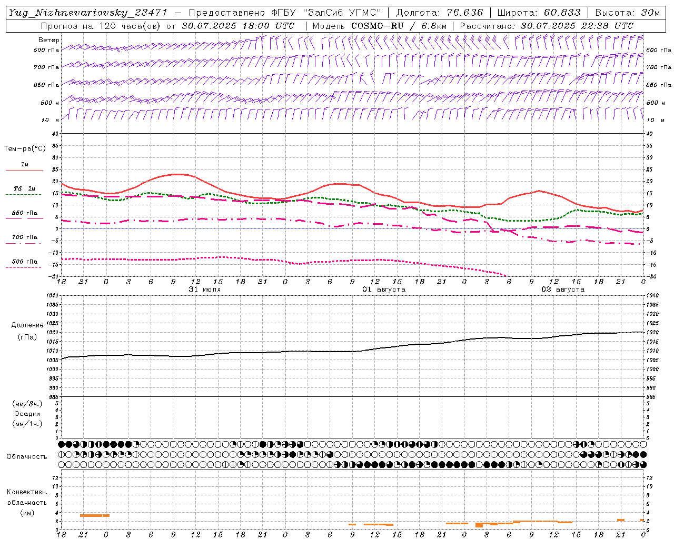Click the station title Yug_Nizhnevartovsky_23471
Viewport: 674px width, 539px height.
click(87, 13)
